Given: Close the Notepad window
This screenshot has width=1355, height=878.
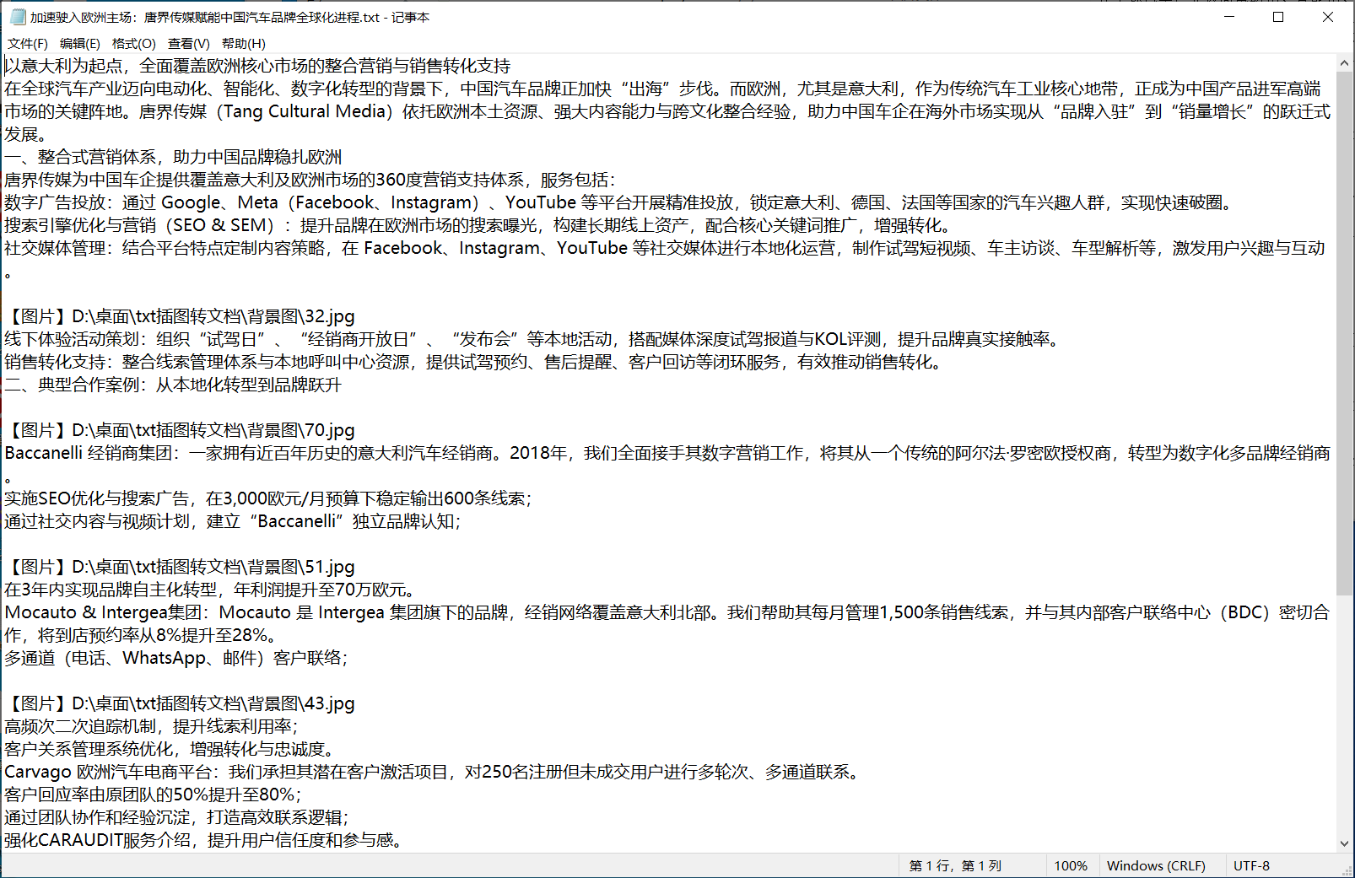Looking at the screenshot, I should (x=1328, y=17).
